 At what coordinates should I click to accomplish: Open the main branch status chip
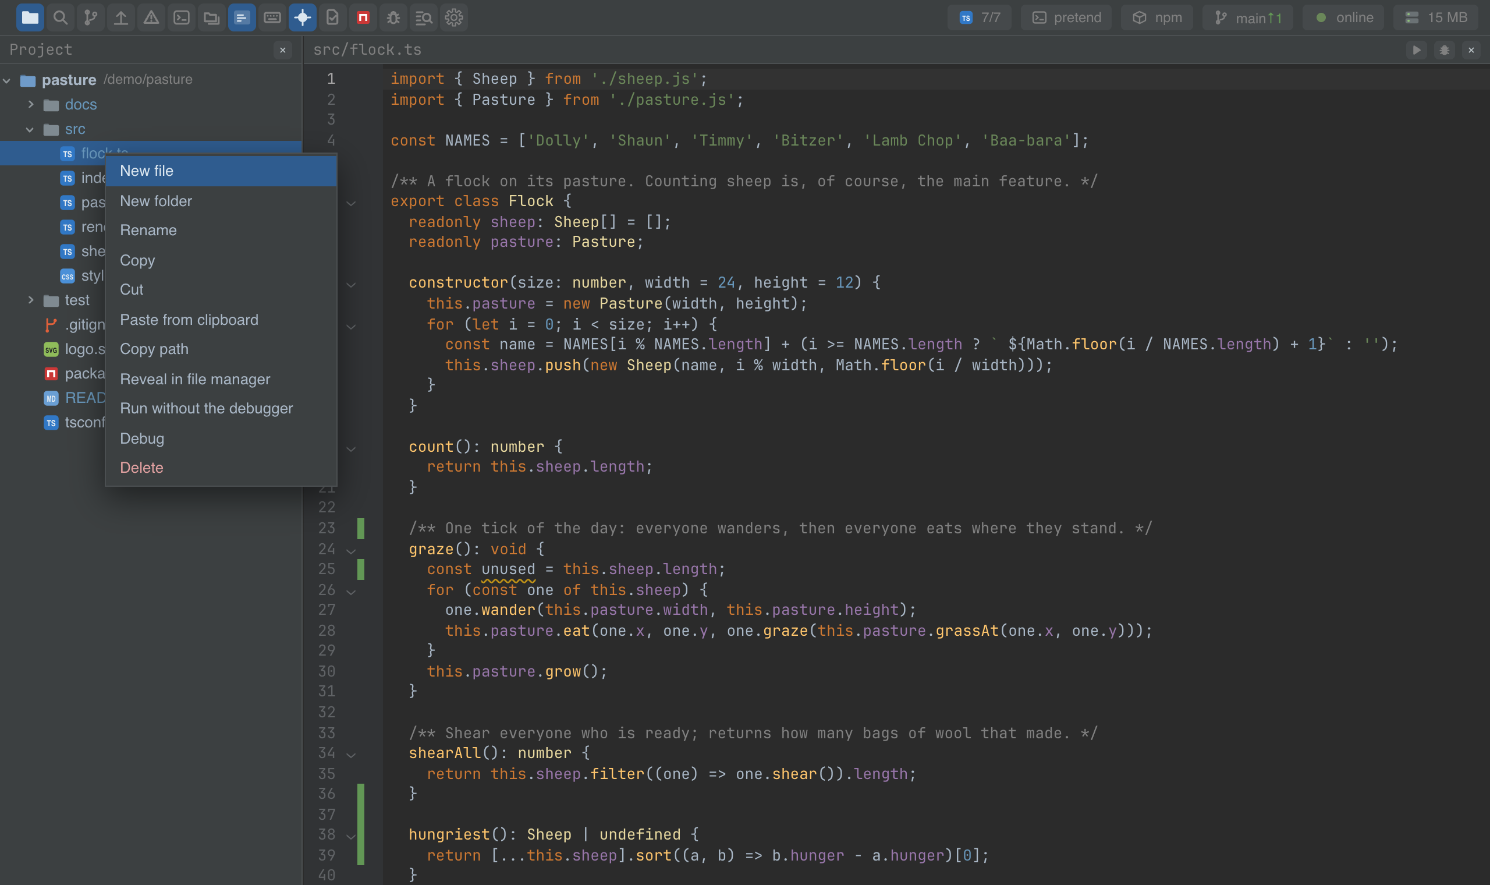tap(1248, 18)
